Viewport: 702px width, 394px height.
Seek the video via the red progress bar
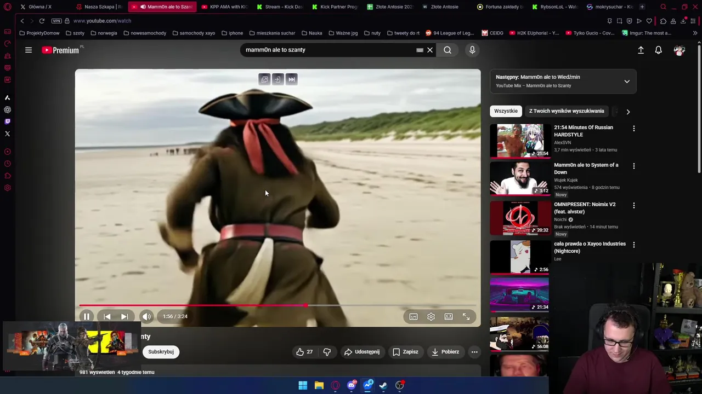278,305
